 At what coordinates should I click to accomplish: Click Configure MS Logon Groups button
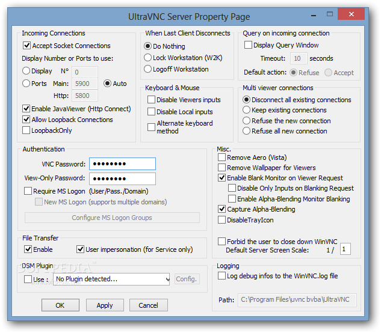coord(112,218)
